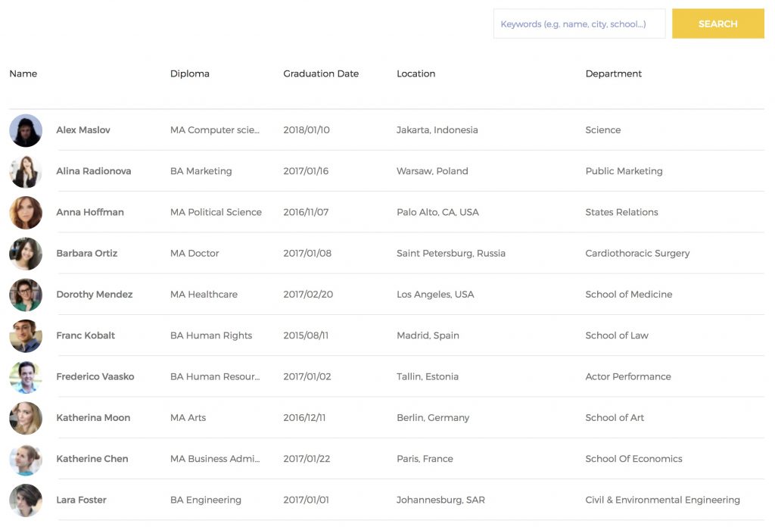Select the name Alina Radionova
775x527 pixels.
coord(93,171)
